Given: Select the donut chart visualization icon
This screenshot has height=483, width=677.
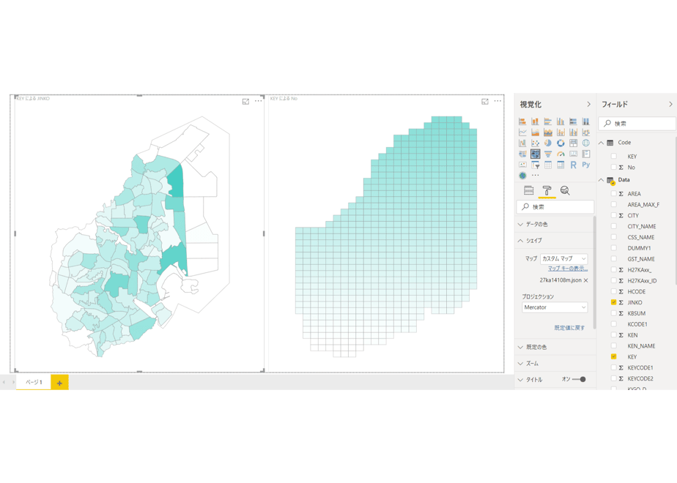Looking at the screenshot, I should (x=561, y=143).
